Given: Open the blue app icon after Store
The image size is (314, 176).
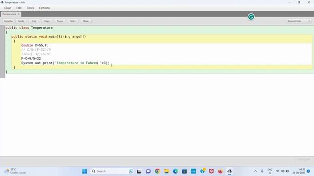Looking at the screenshot, I should 193,171.
